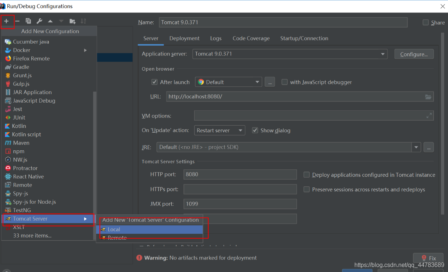Image resolution: width=448 pixels, height=272 pixels.
Task: Enable with JavaScript debugger checkbox
Action: point(284,82)
